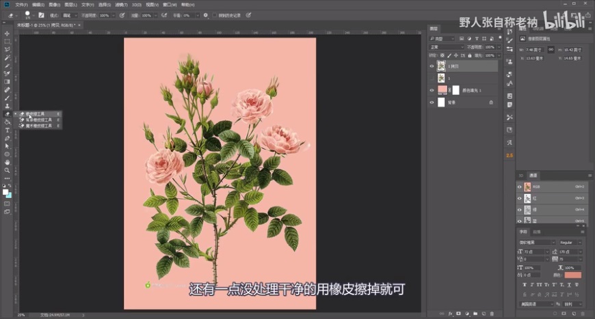Open the brush preset picker arrow
This screenshot has height=319, width=595.
34,15
